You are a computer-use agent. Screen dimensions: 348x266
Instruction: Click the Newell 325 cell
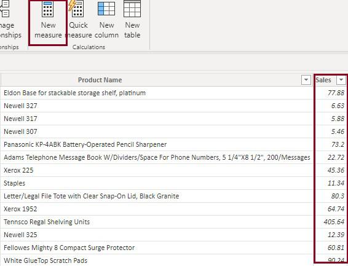tap(156, 235)
